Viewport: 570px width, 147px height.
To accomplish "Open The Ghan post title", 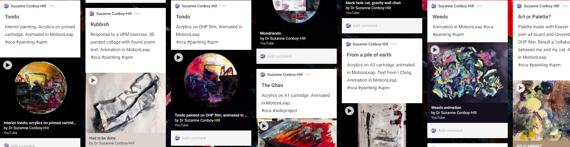I will (x=272, y=85).
